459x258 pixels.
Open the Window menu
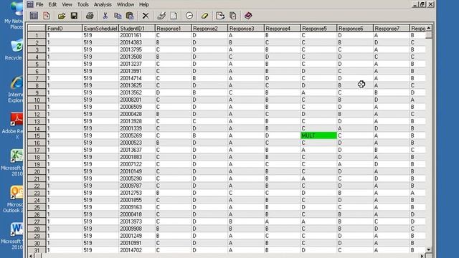tap(126, 5)
